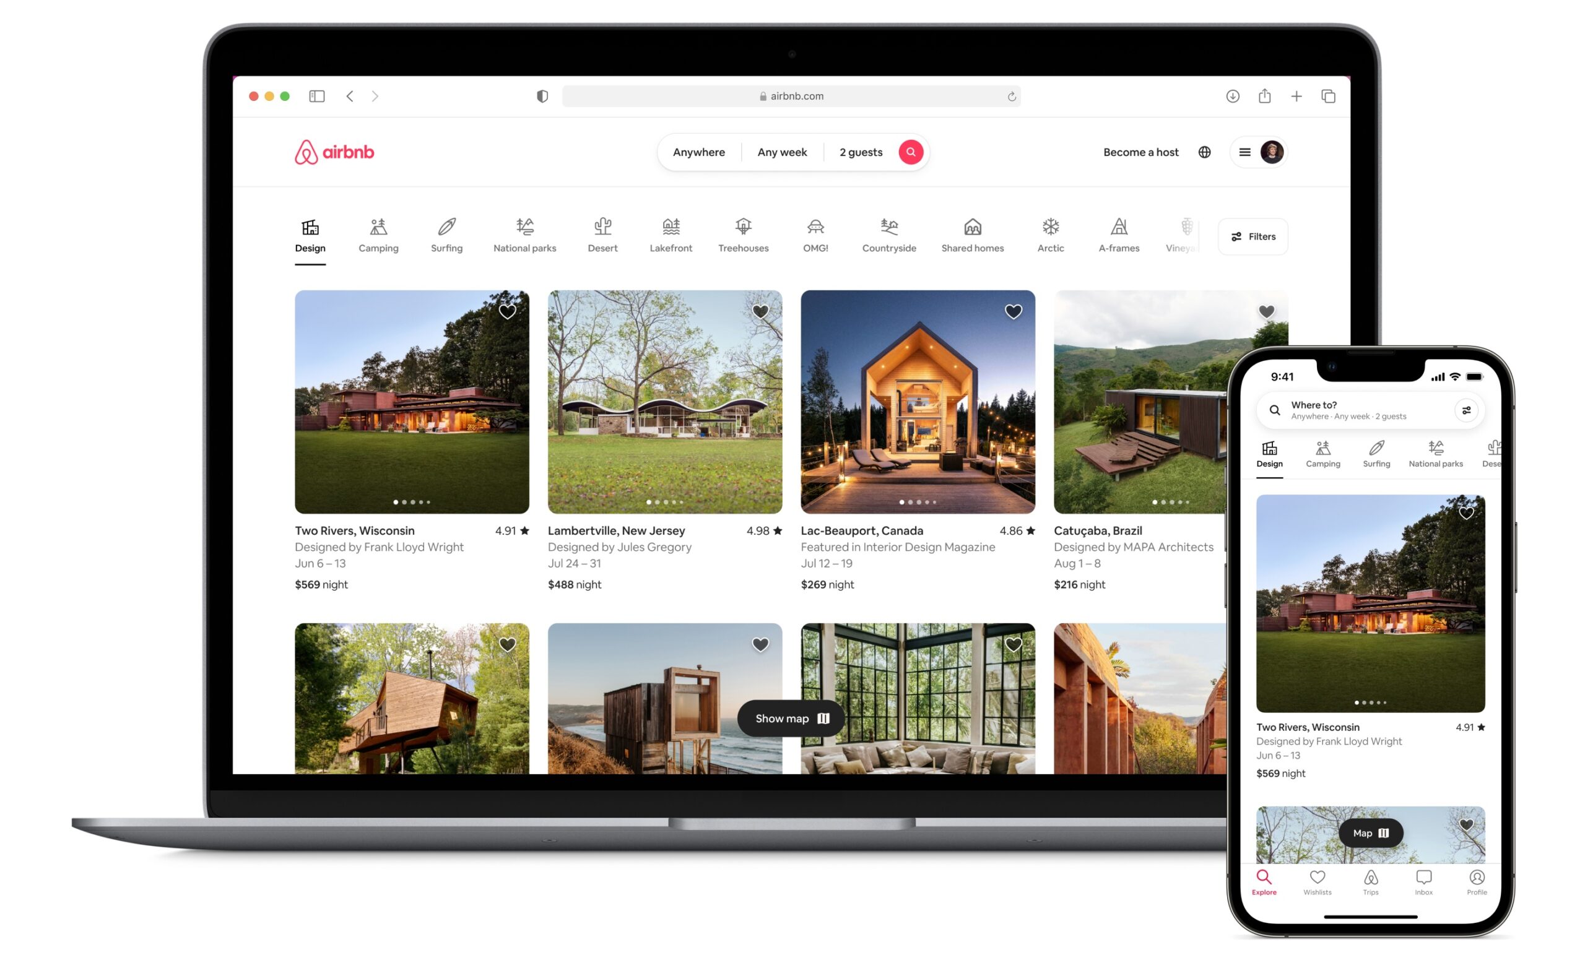Viewport: 1585px width, 968px height.
Task: Click the user profile avatar icon
Action: (1271, 152)
